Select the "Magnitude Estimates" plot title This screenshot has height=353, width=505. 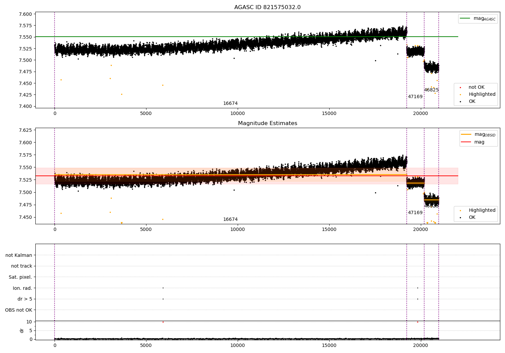267,123
